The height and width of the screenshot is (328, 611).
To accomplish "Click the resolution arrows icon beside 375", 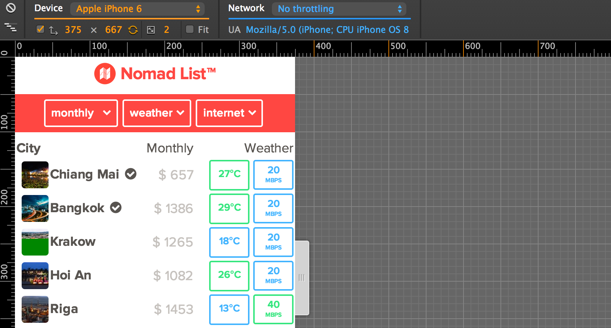I will [x=53, y=30].
